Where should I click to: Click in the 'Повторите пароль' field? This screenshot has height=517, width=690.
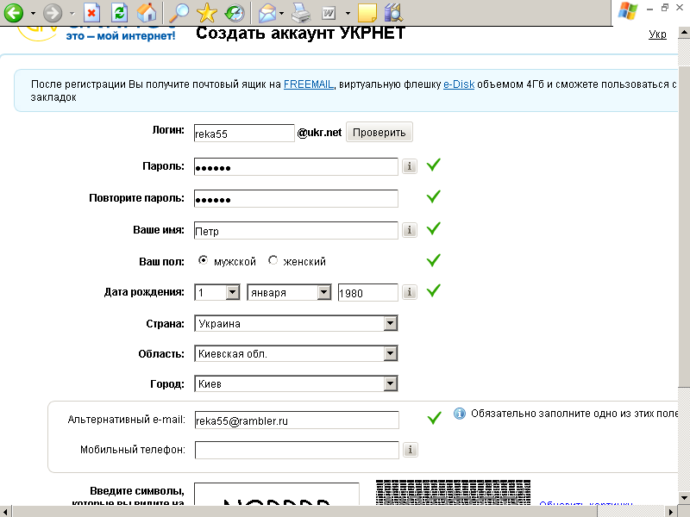(296, 199)
